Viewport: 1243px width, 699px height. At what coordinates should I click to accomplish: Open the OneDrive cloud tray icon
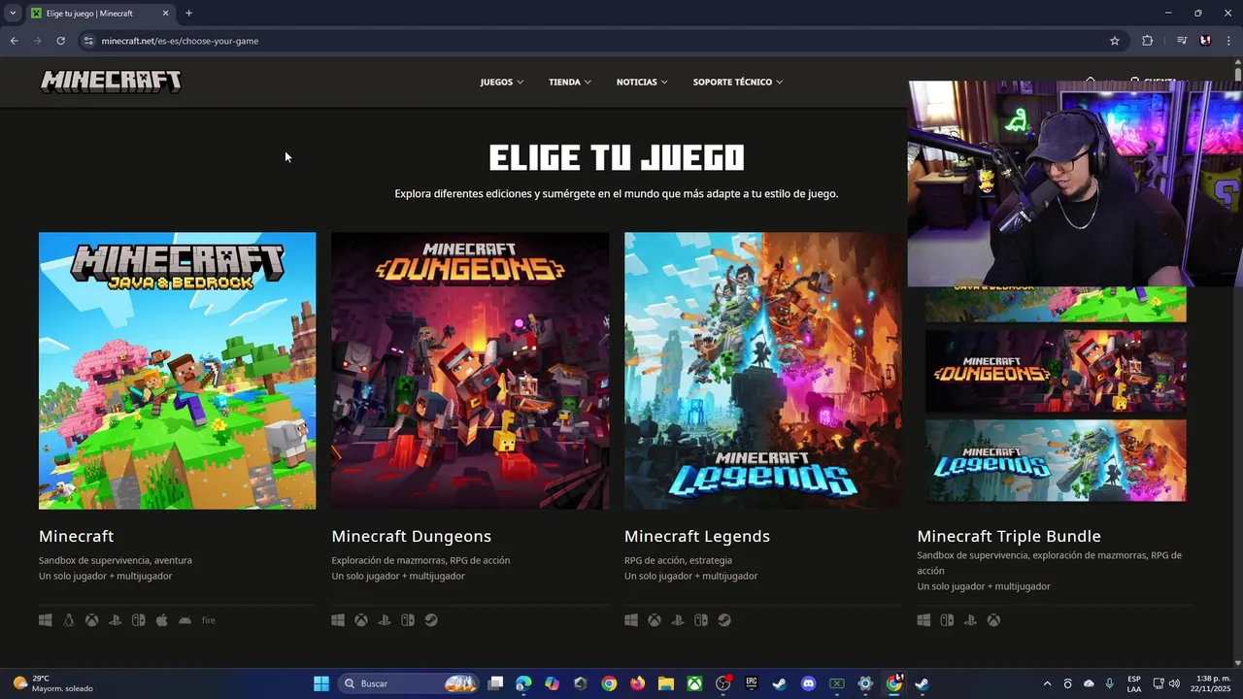pyautogui.click(x=1089, y=683)
